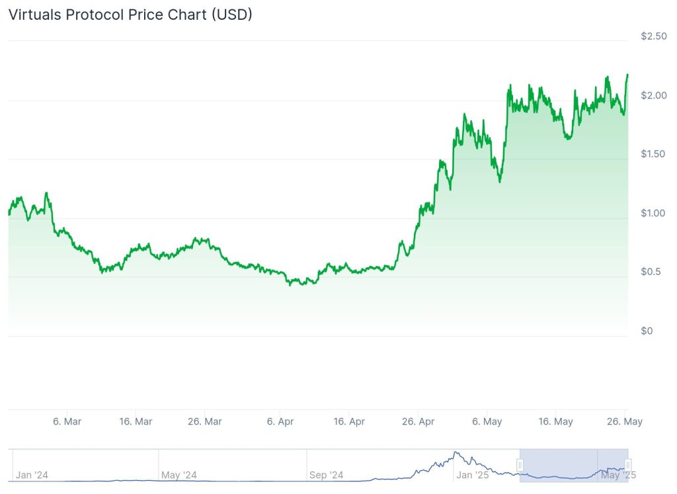Click the navigator peak near Jan '25
677x494 pixels.
(x=456, y=453)
